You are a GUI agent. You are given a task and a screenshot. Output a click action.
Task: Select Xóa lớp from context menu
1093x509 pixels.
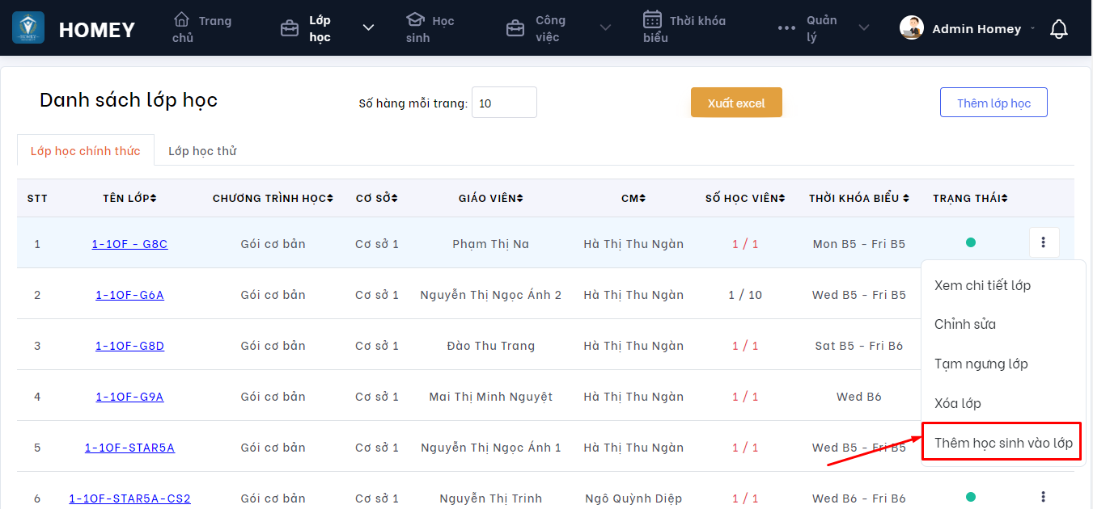point(957,403)
